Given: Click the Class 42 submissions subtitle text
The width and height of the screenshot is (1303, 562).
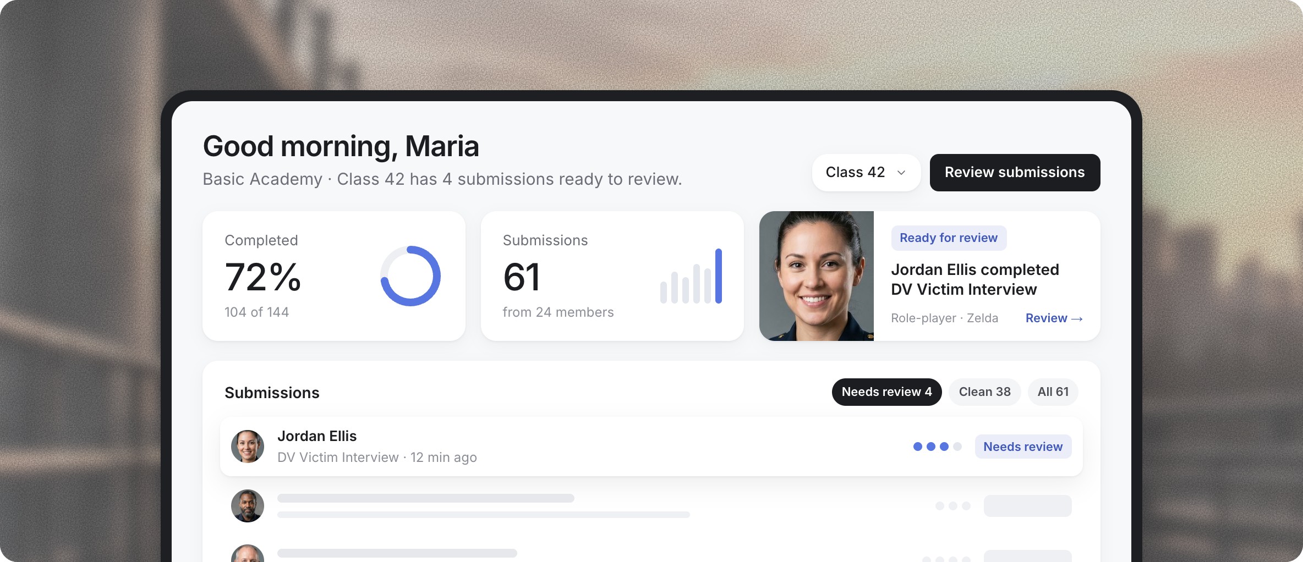Looking at the screenshot, I should (x=442, y=179).
